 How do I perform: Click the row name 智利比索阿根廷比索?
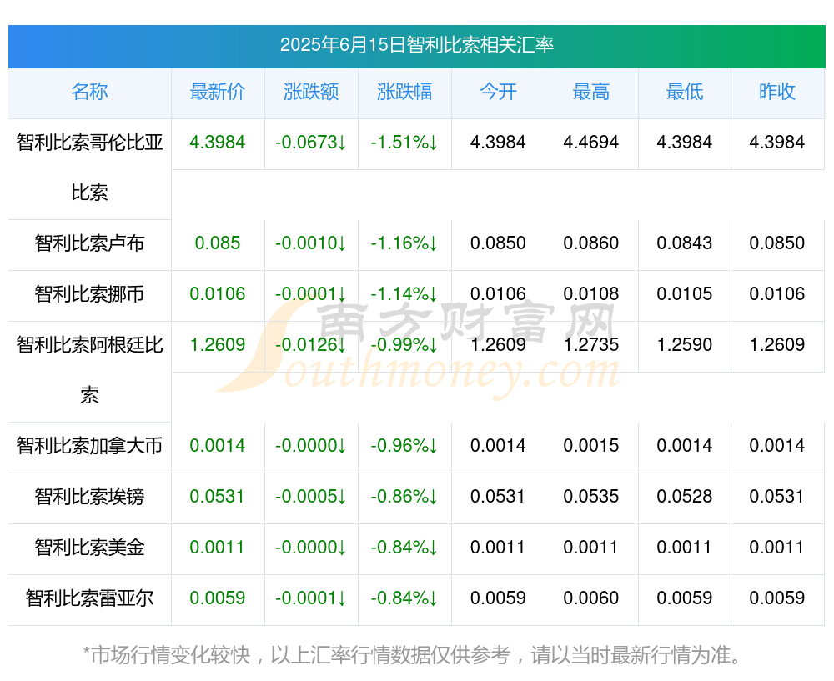(x=89, y=370)
